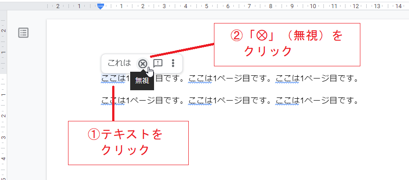Click the horizontal ruler at mark 7

[249, 6]
